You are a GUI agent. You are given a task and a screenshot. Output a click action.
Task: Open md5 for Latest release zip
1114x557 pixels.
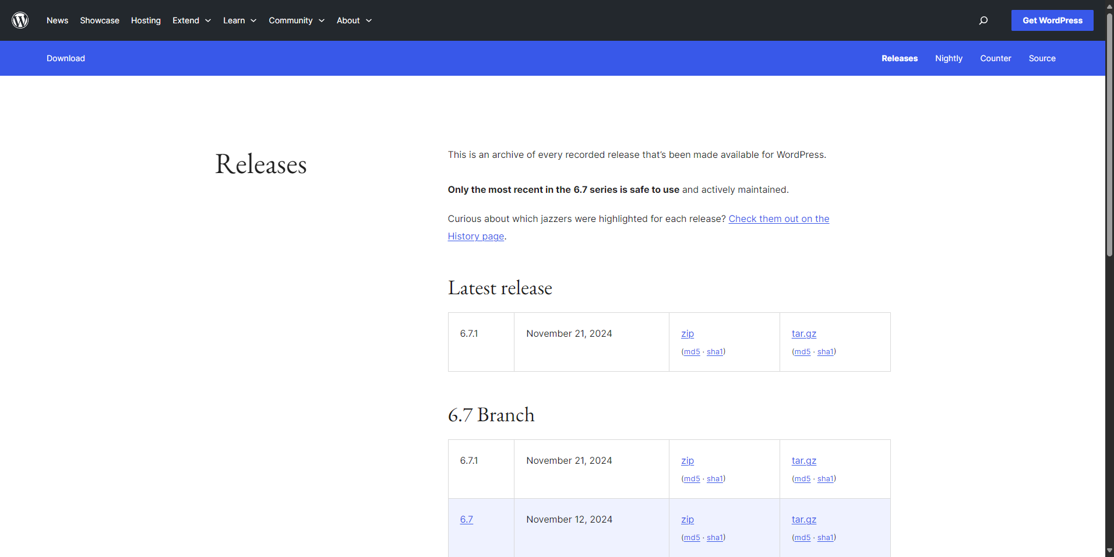(692, 352)
